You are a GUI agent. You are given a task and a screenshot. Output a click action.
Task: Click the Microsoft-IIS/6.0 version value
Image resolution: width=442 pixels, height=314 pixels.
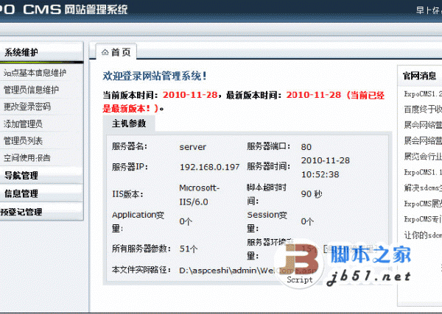point(200,195)
